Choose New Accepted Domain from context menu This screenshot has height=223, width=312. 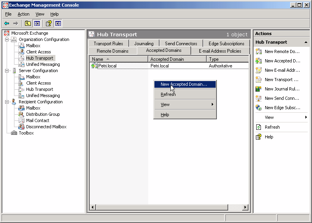(x=185, y=84)
